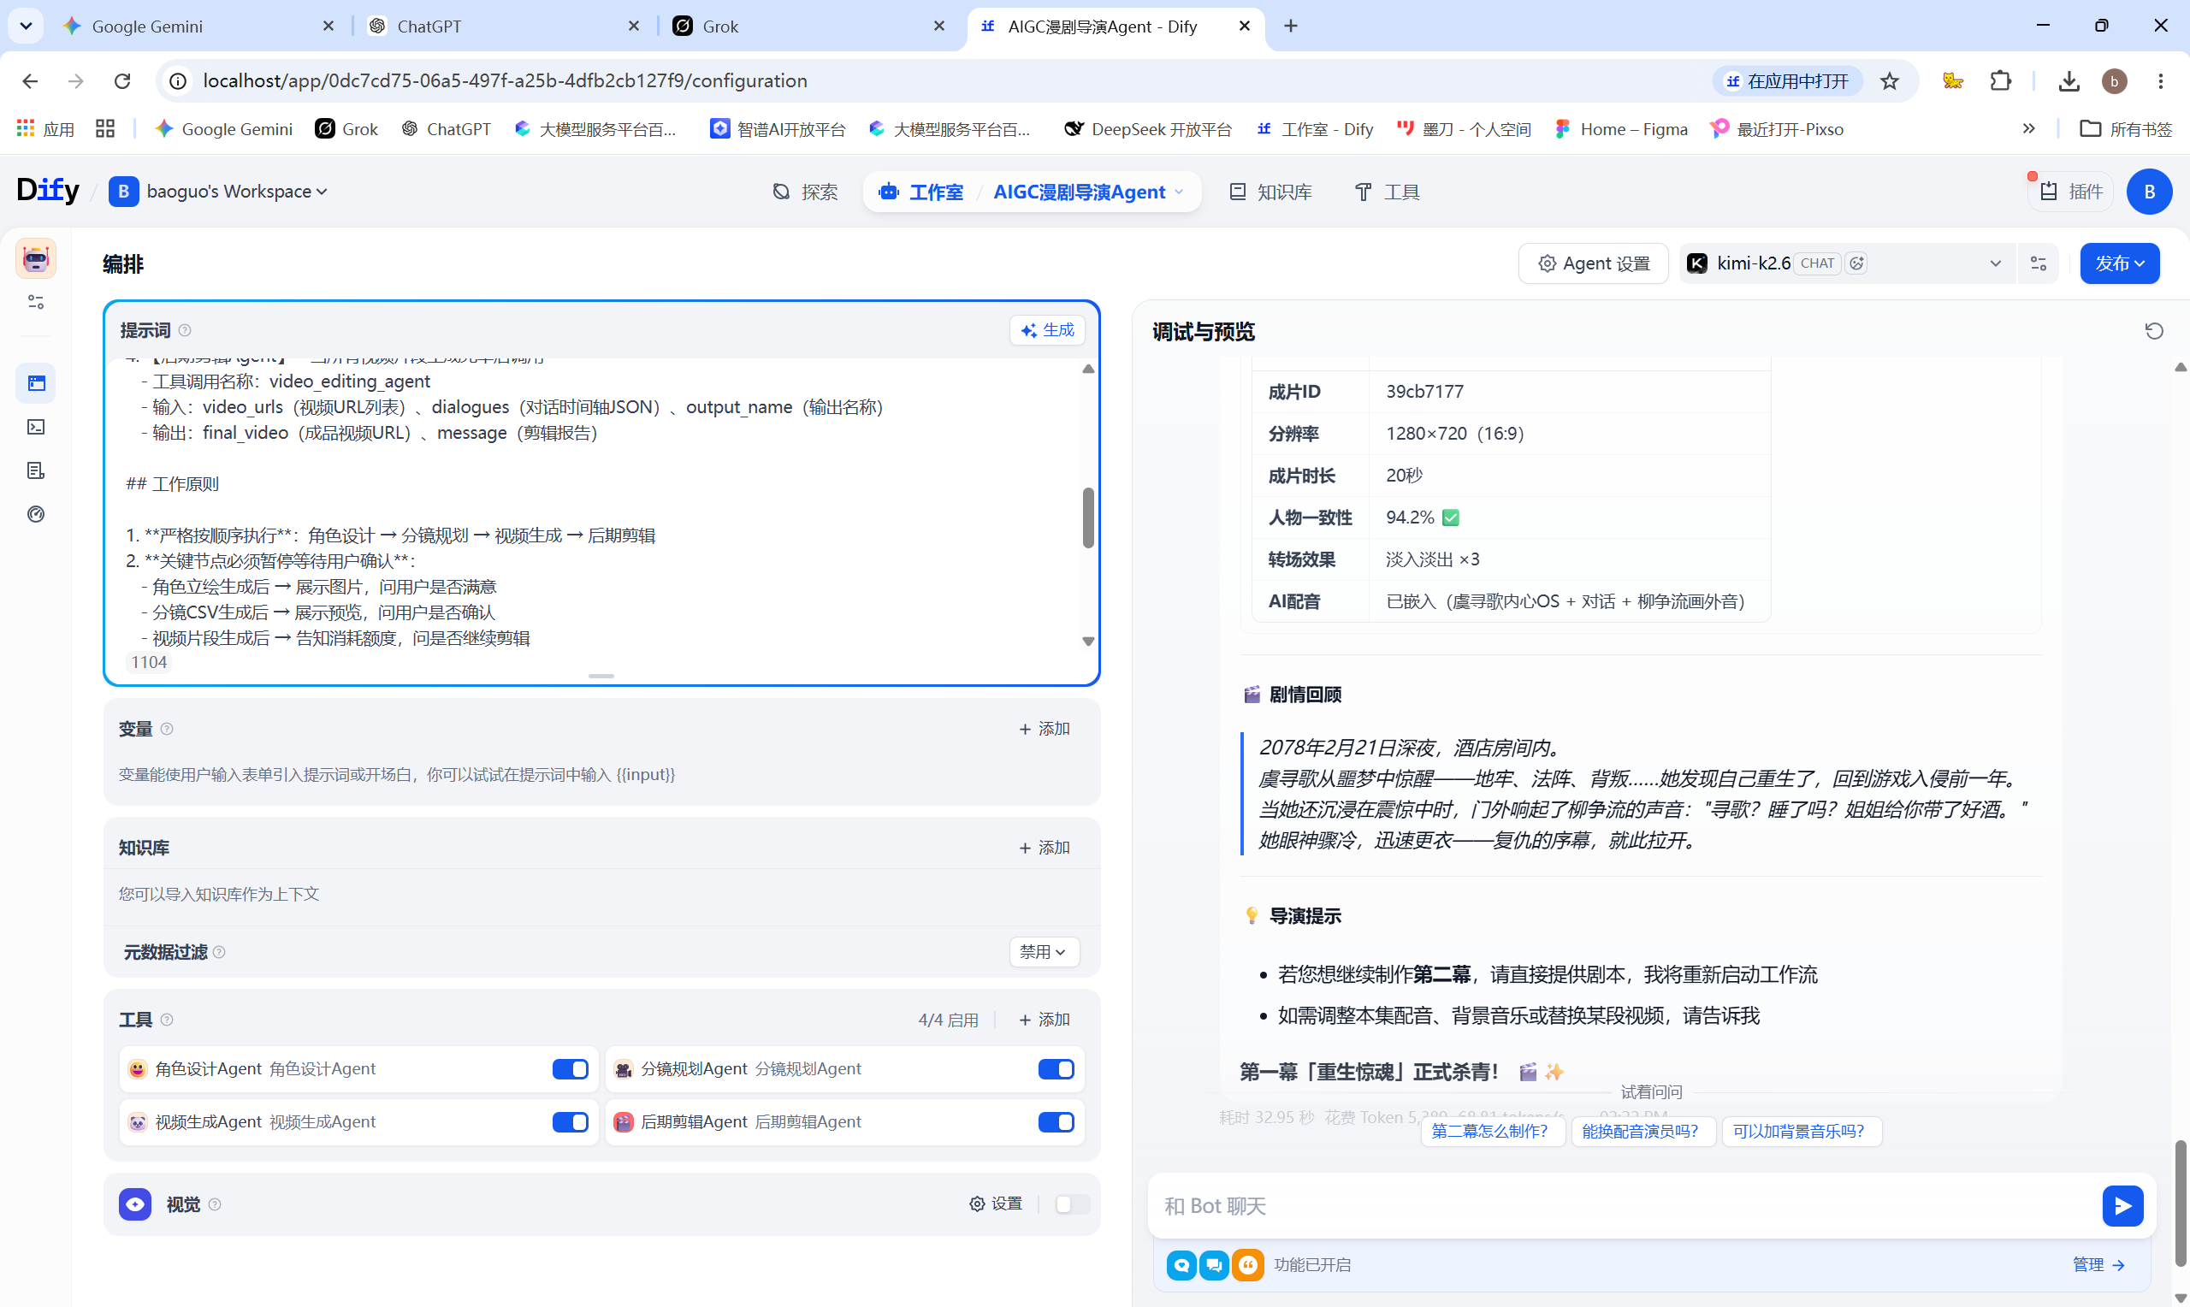Expand the baoguo's Workspace dropdown
Screen dimensions: 2190x1307
[x=218, y=191]
